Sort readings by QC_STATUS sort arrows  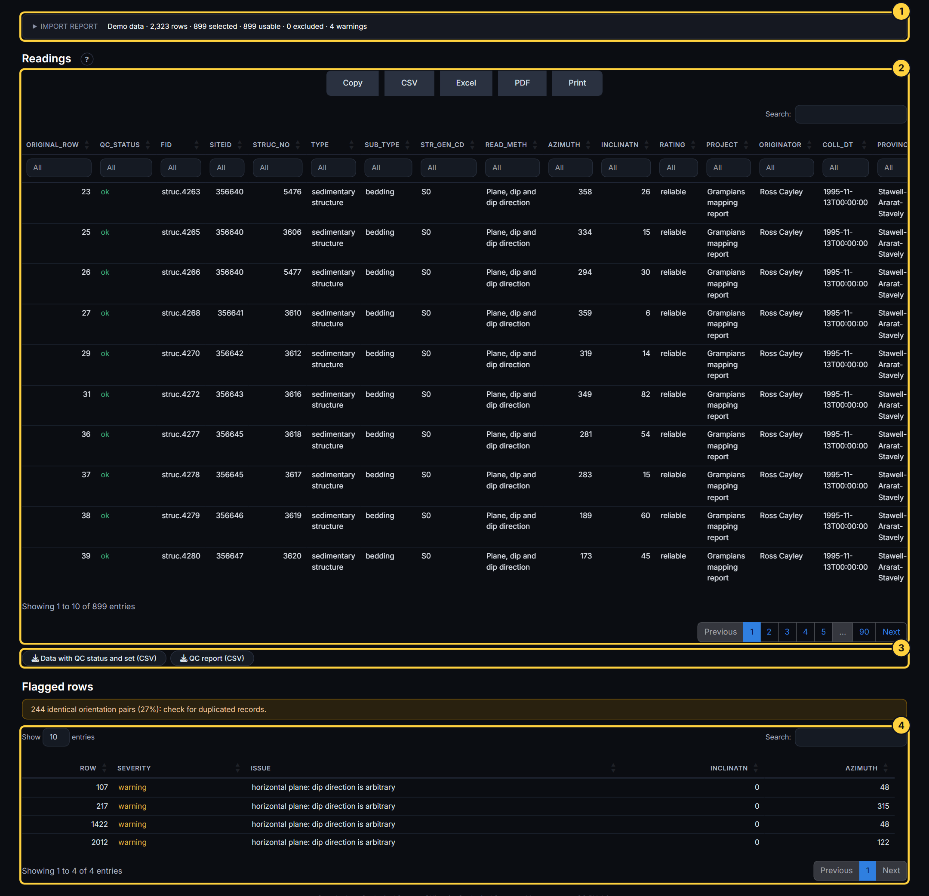point(148,145)
